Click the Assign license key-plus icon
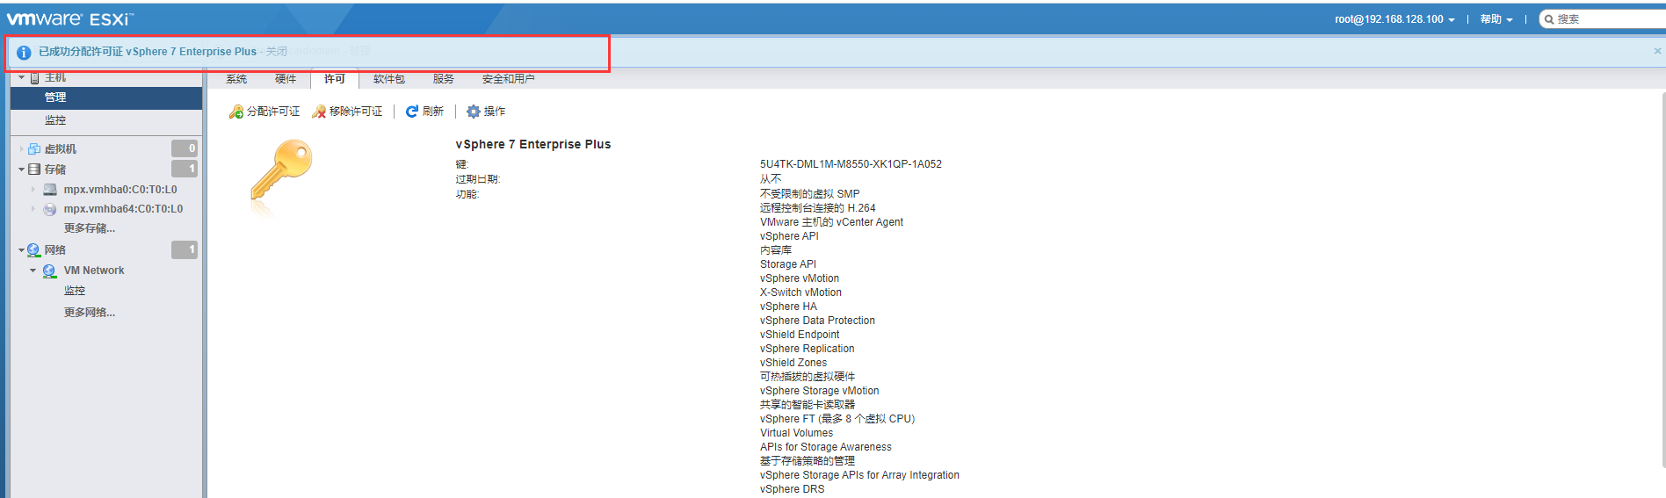The image size is (1666, 498). [236, 112]
